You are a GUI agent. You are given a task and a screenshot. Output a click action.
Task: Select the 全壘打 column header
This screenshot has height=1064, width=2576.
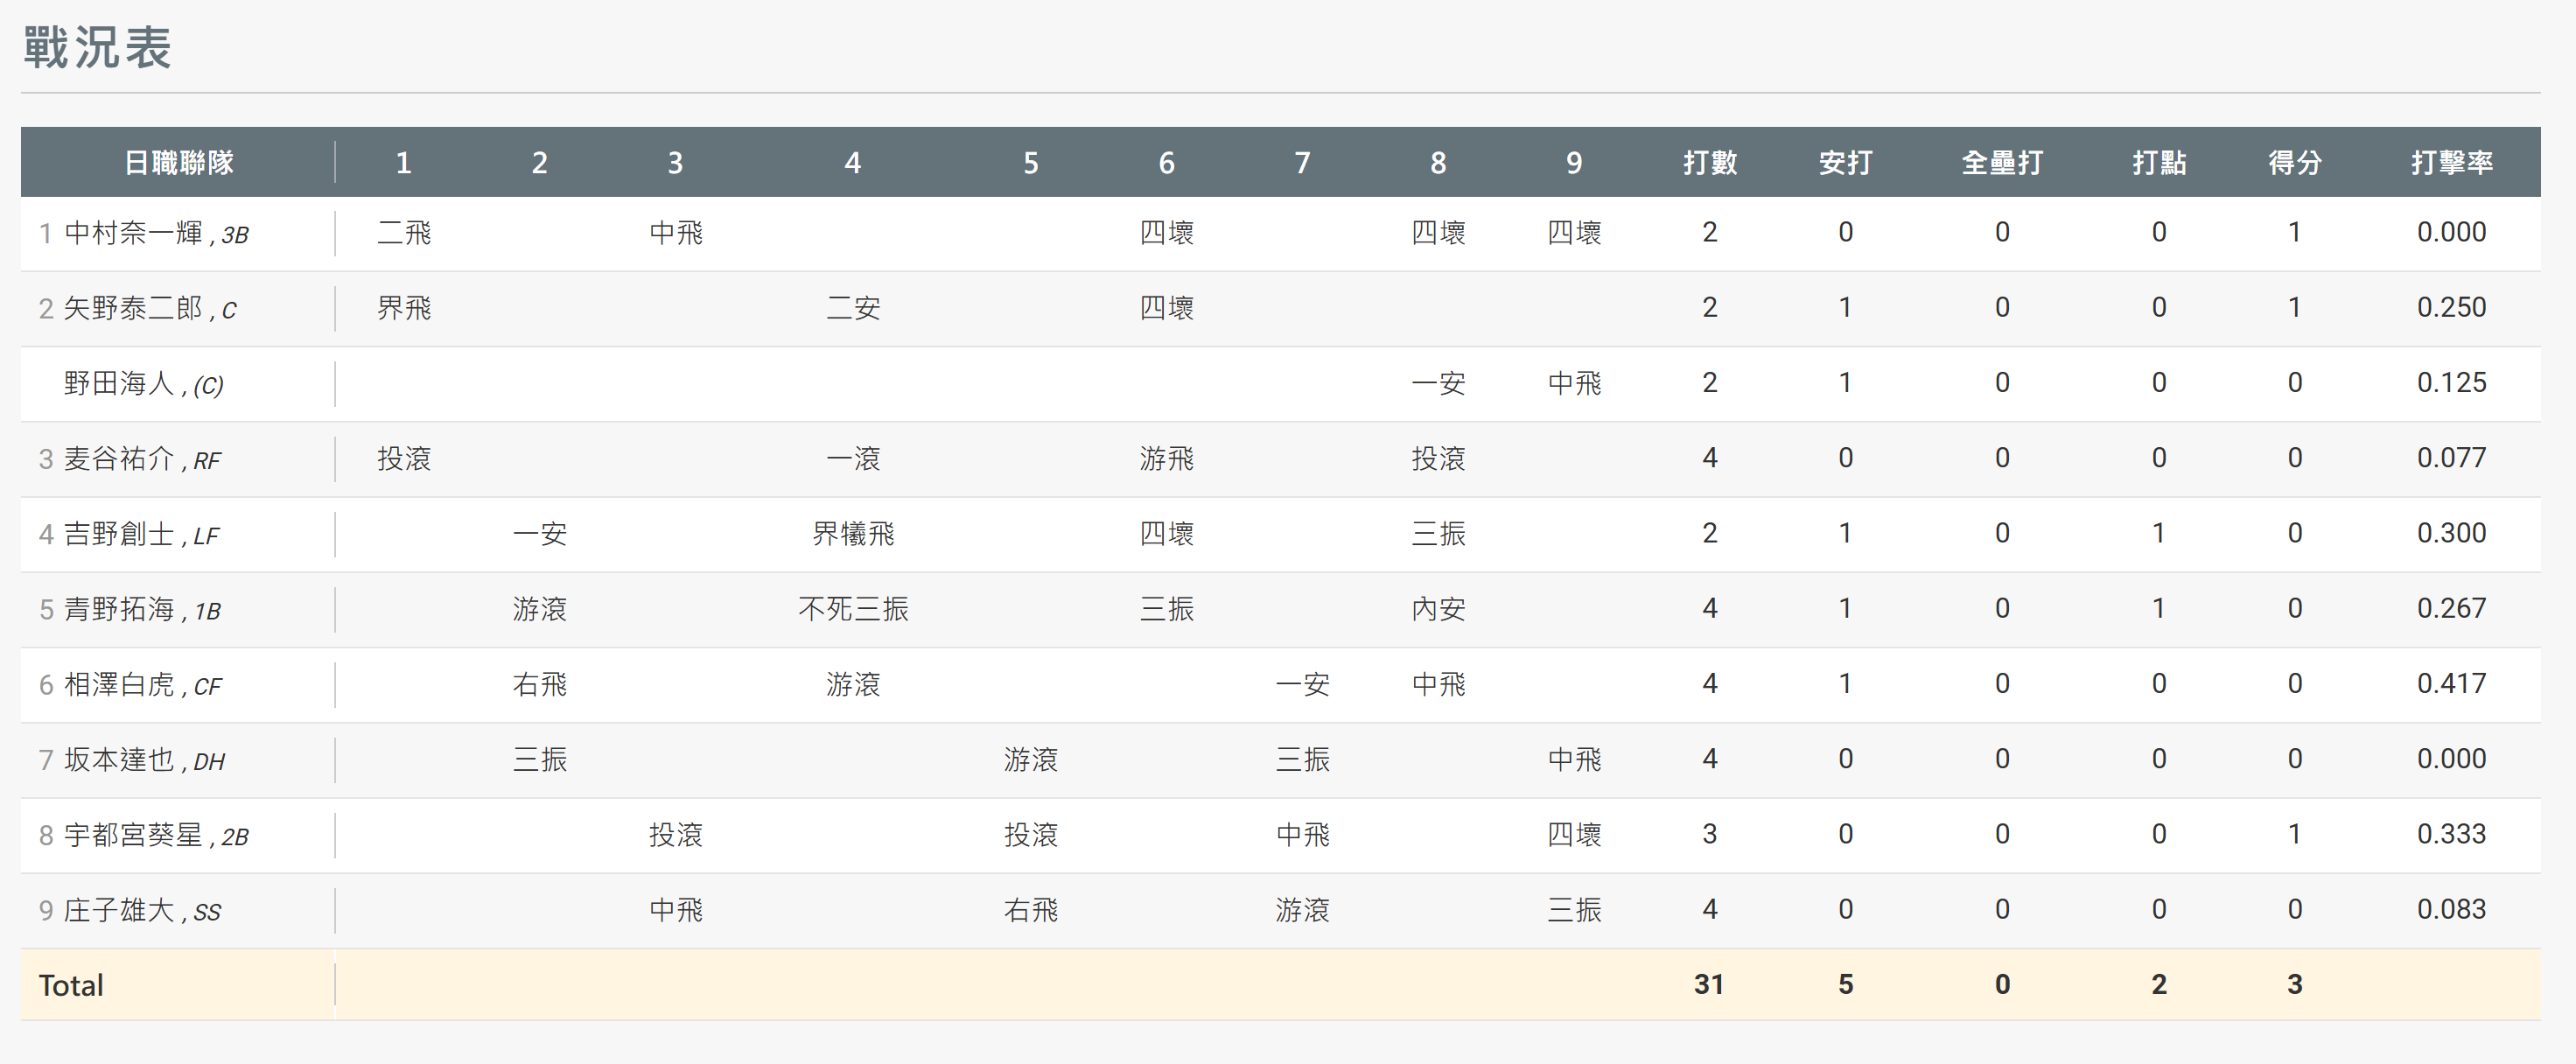[2001, 162]
